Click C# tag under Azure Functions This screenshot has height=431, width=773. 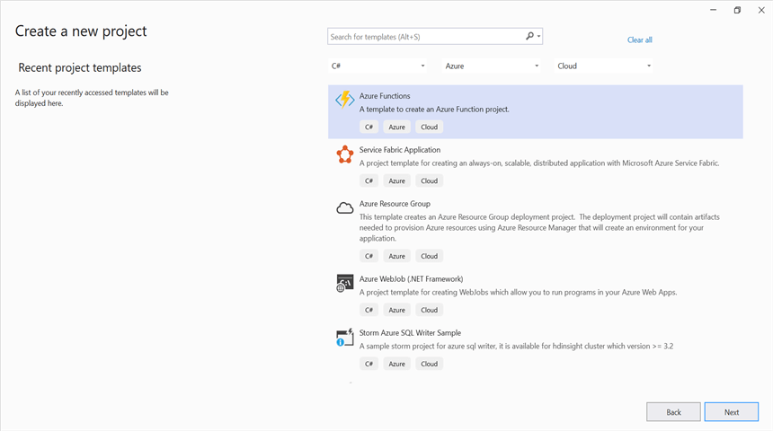(369, 128)
